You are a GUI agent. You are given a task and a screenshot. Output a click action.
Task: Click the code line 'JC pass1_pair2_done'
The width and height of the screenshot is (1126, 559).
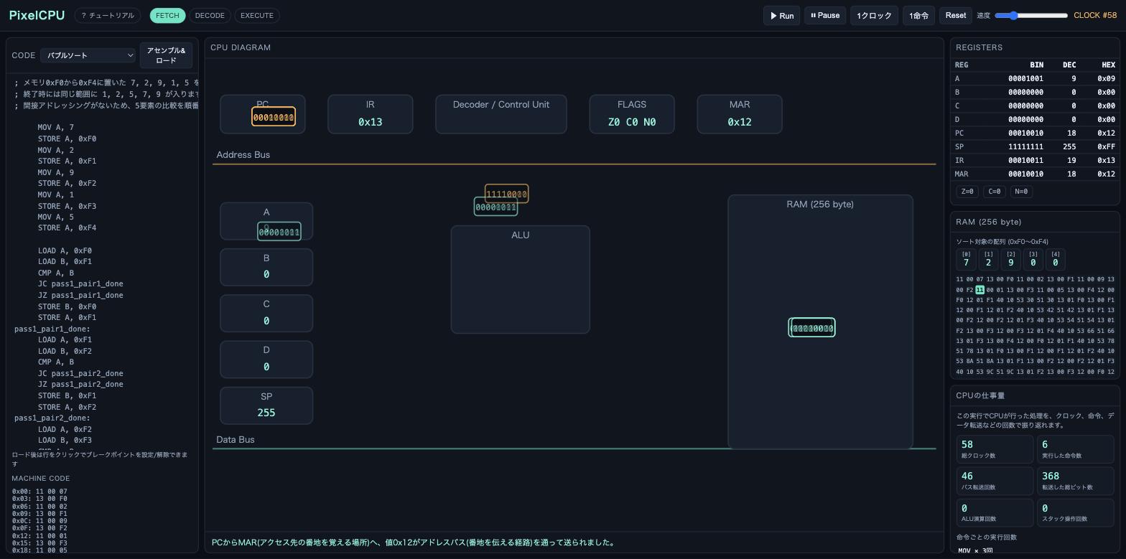80,373
